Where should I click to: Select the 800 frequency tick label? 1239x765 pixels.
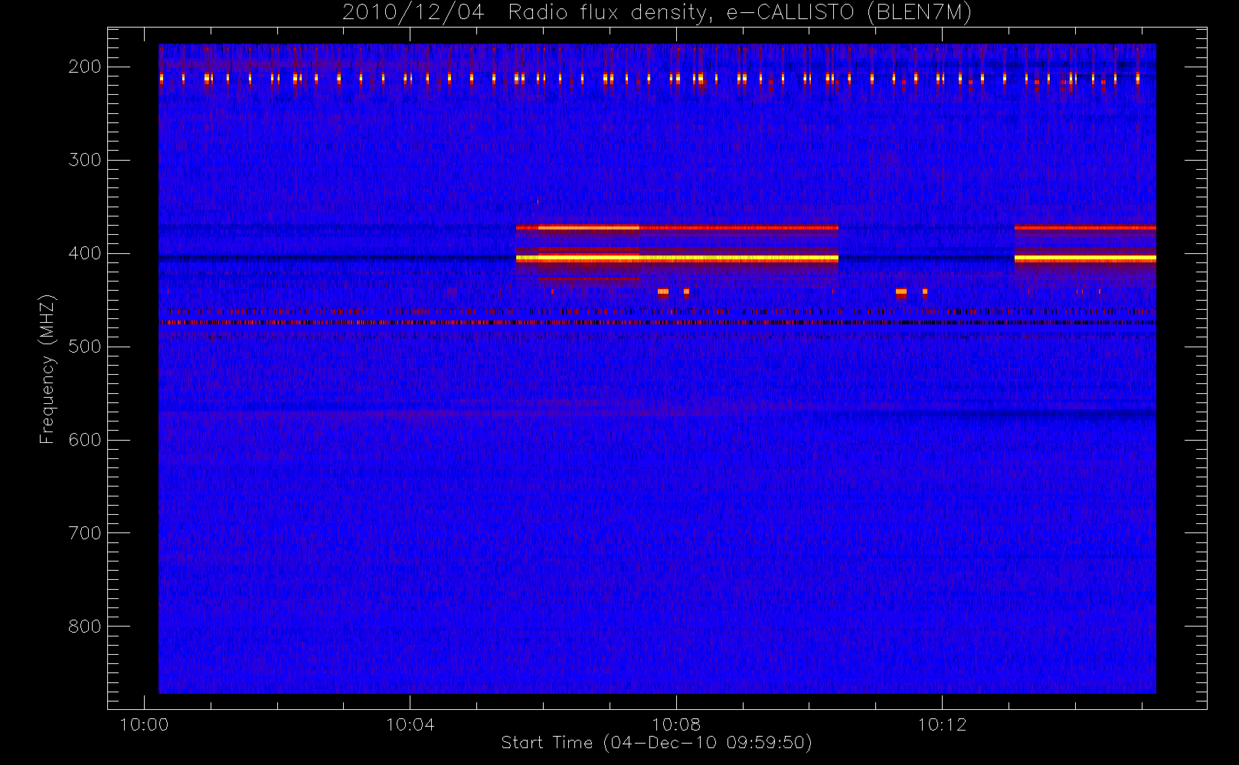point(85,627)
